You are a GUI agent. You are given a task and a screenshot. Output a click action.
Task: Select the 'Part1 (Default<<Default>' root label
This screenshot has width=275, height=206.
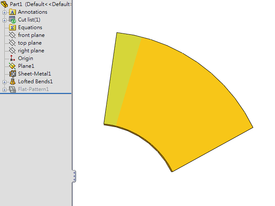point(40,4)
